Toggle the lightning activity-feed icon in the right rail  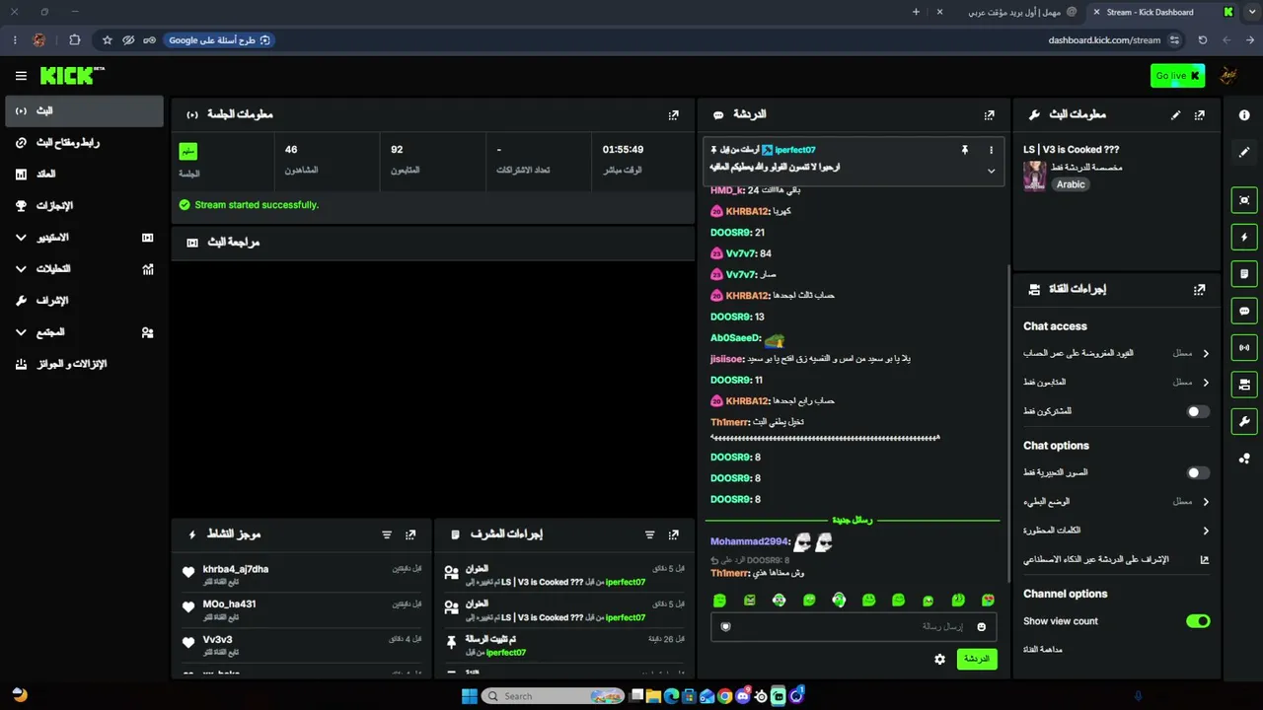point(1244,237)
